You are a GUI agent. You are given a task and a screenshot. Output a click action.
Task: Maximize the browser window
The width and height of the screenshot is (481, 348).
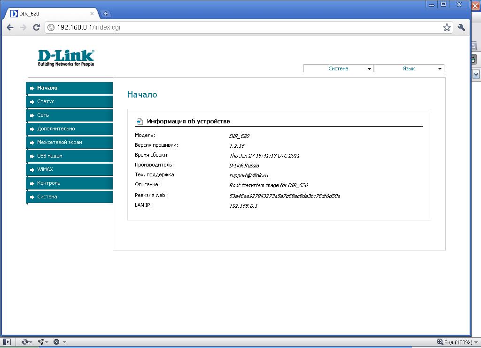[x=443, y=5]
